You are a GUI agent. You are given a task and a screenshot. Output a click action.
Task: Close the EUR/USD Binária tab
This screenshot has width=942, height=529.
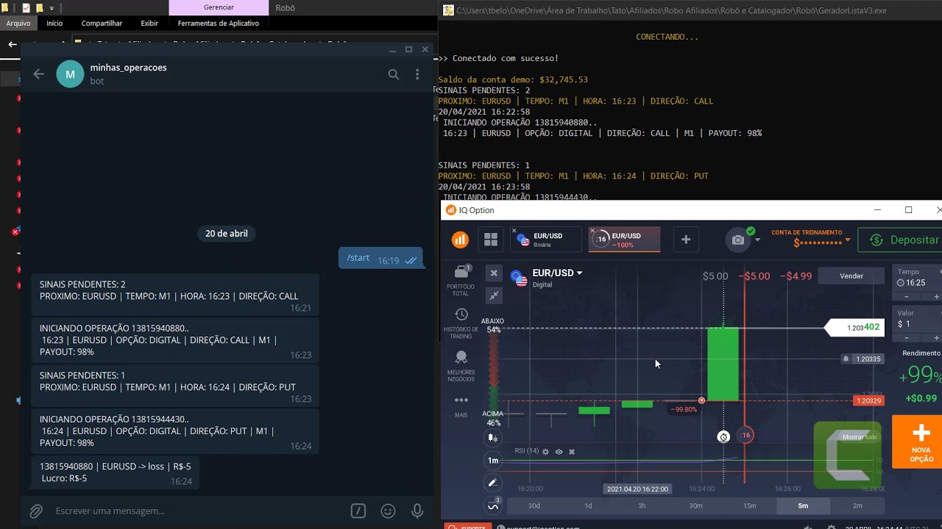pyautogui.click(x=514, y=231)
